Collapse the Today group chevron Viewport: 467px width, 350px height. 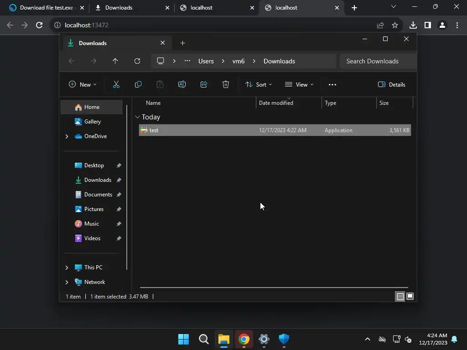(137, 117)
